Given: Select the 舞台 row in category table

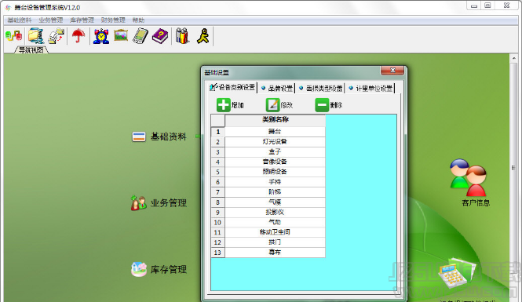Looking at the screenshot, I should (275, 132).
